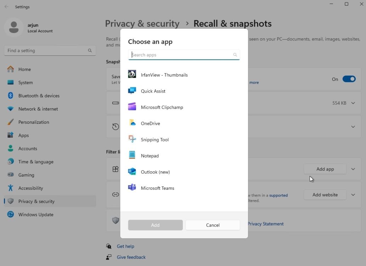Click the Privacy & security breadcrumb
The image size is (366, 266).
(142, 24)
